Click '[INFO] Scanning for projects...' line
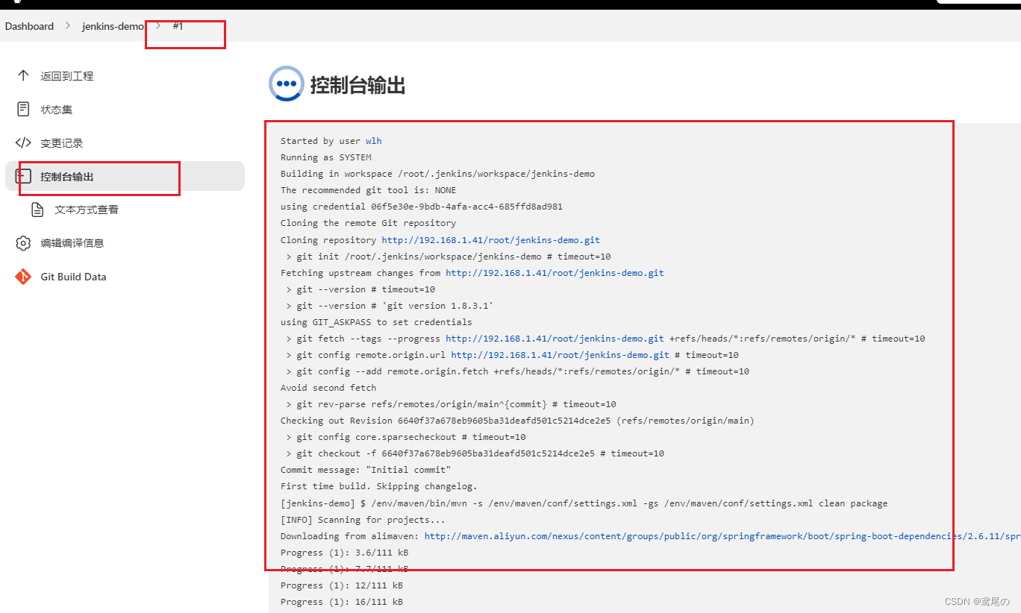The image size is (1021, 613). point(363,520)
